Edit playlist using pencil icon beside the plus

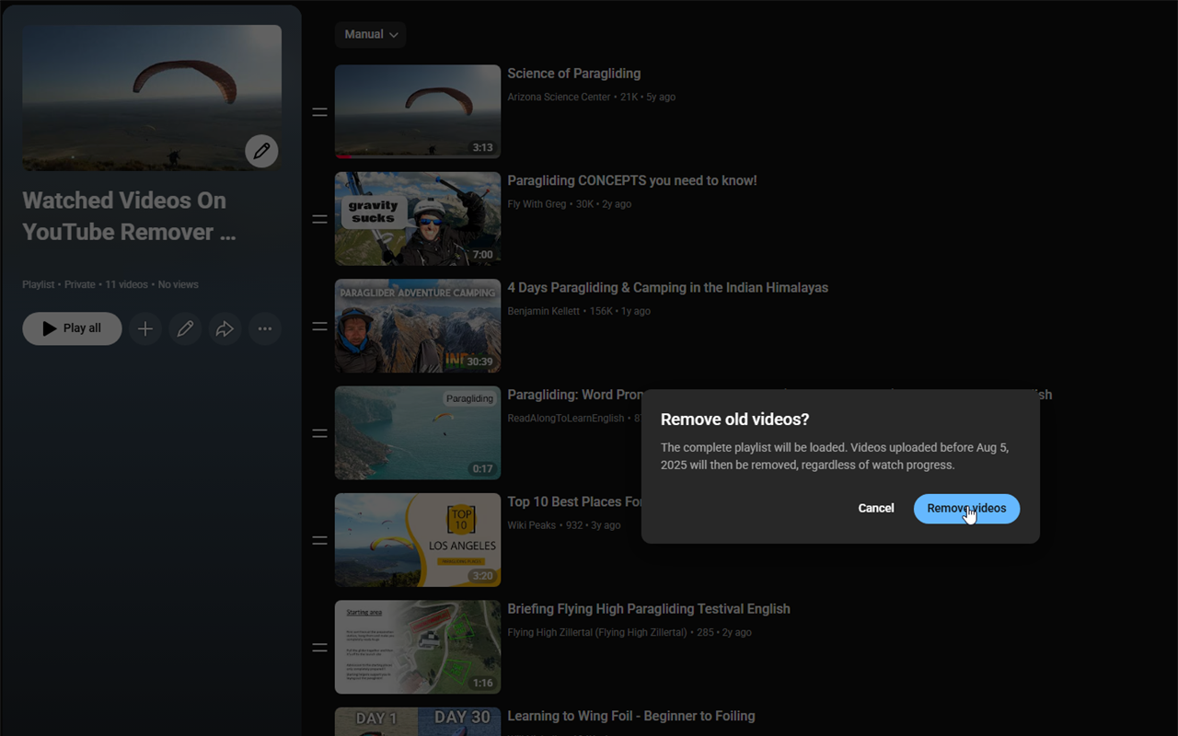(x=185, y=328)
